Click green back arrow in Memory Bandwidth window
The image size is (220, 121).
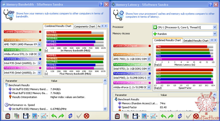[x=54, y=116]
